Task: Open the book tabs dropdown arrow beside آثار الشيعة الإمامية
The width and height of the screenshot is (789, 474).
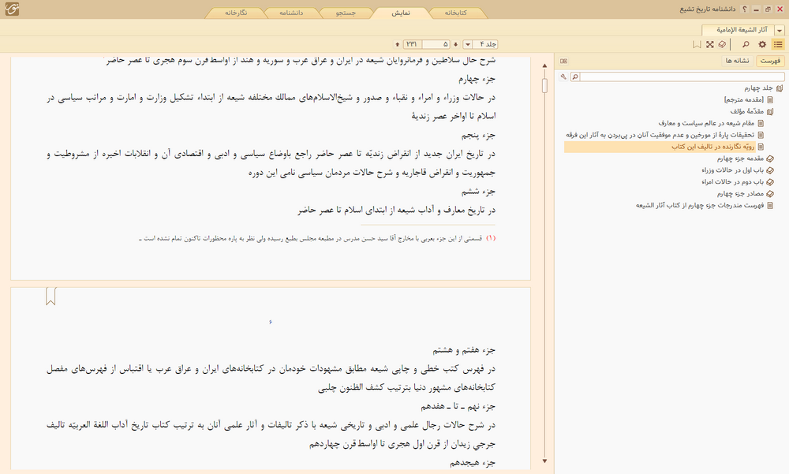Action: pyautogui.click(x=780, y=31)
